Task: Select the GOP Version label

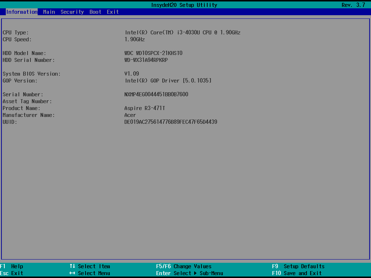Action: 20,81
